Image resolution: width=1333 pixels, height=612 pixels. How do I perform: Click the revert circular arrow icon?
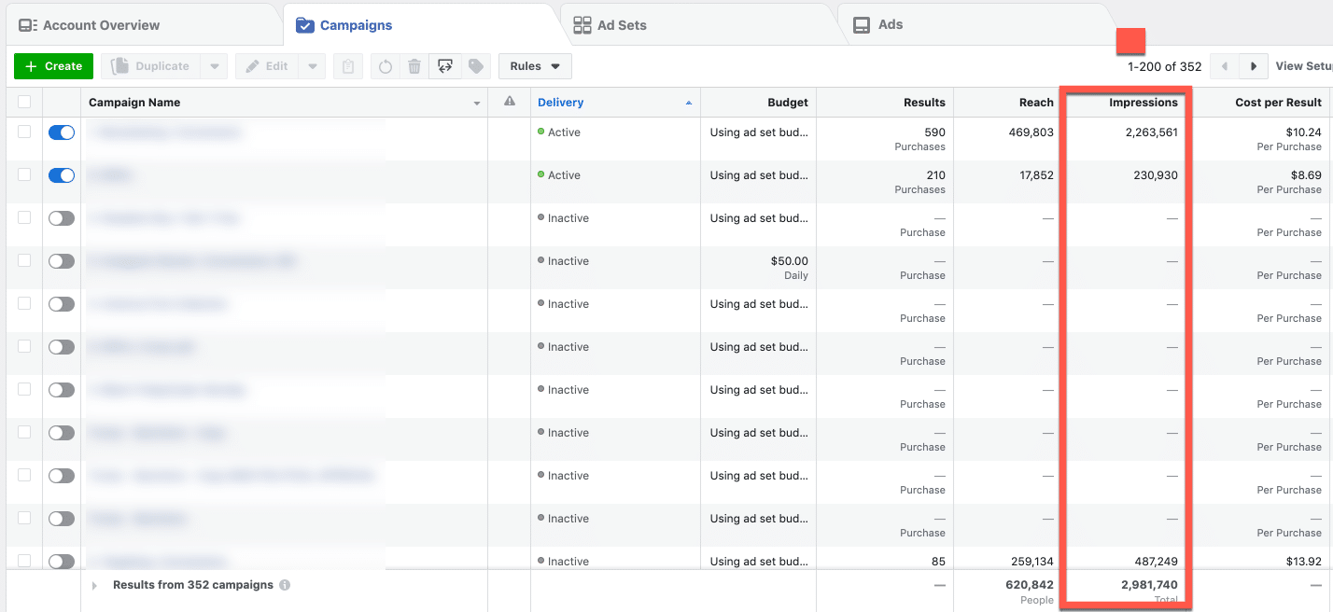[x=385, y=66]
